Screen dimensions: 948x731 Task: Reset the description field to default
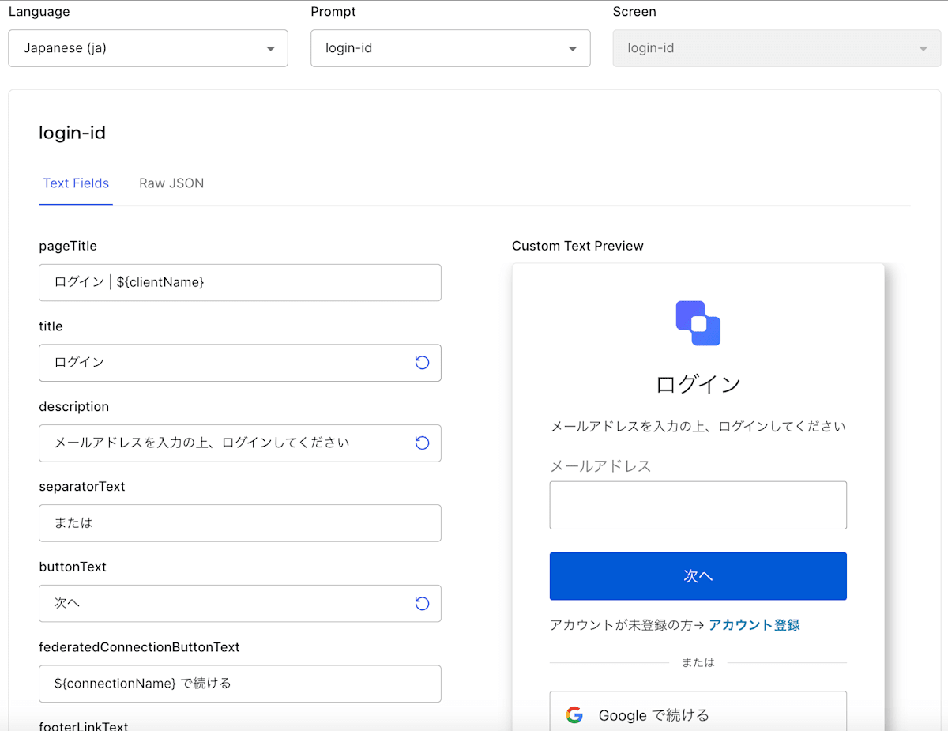click(422, 443)
